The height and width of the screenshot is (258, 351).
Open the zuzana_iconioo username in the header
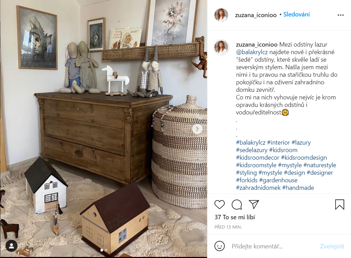tap(256, 15)
